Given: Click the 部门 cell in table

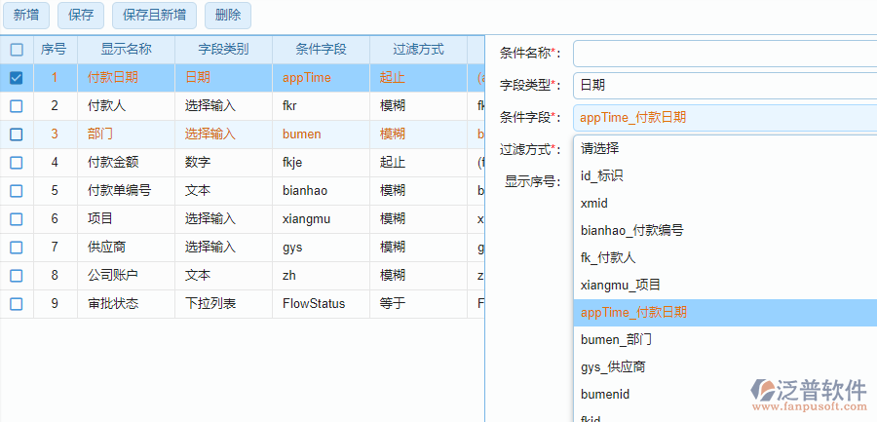Looking at the screenshot, I should pyautogui.click(x=126, y=134).
